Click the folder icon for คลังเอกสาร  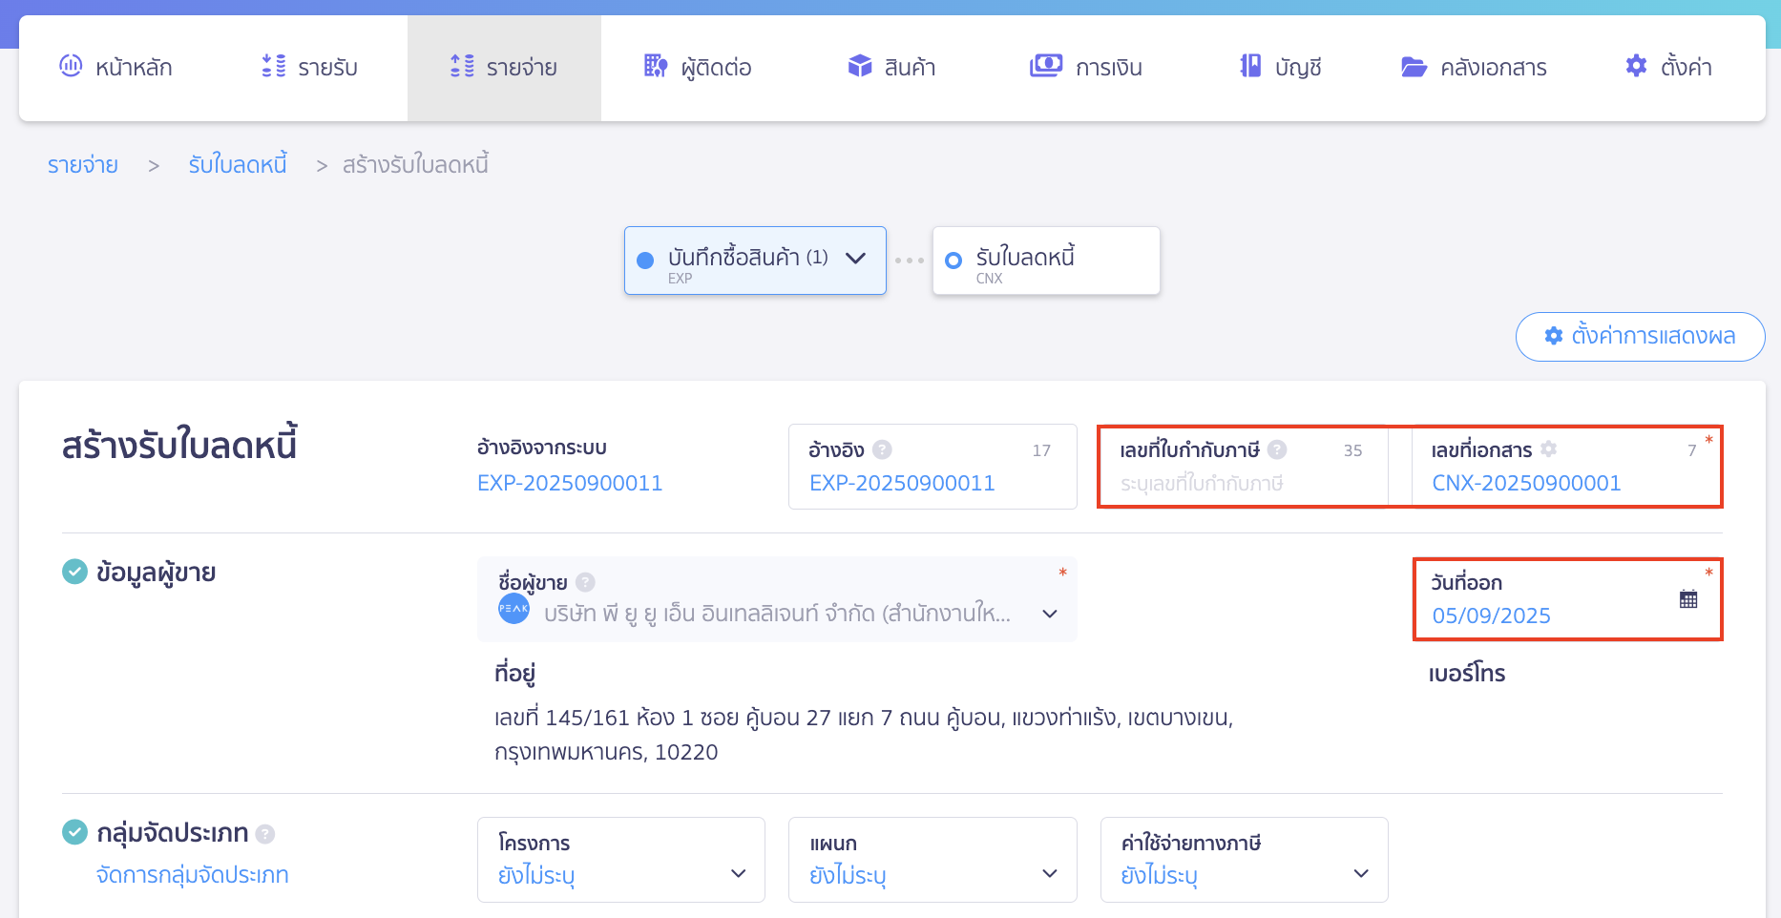click(x=1414, y=66)
